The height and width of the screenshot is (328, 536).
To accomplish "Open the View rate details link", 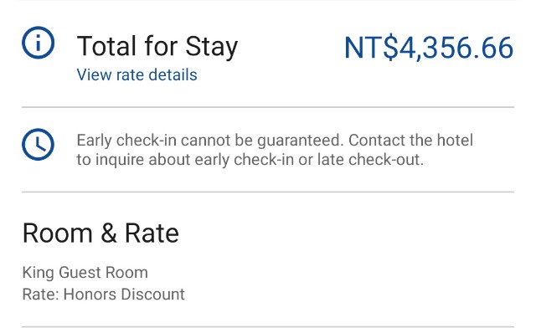I will coord(137,74).
